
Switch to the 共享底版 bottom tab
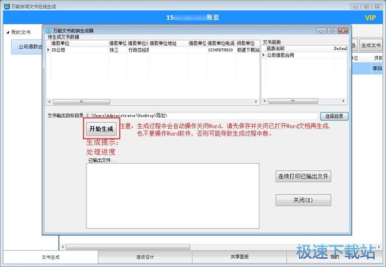click(239, 257)
